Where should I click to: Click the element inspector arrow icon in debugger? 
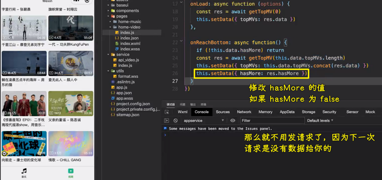pos(167,112)
